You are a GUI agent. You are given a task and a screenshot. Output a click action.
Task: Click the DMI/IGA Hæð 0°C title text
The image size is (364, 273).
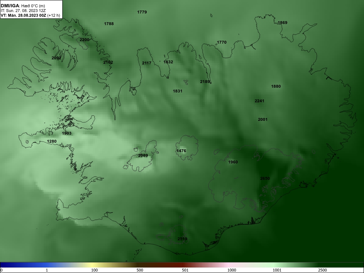click(23, 6)
